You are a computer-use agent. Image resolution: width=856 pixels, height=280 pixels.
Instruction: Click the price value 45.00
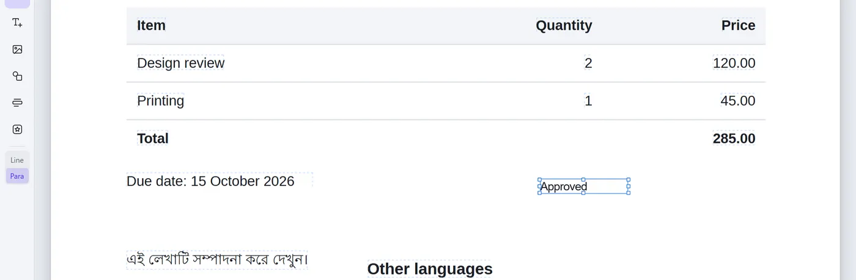pyautogui.click(x=737, y=101)
